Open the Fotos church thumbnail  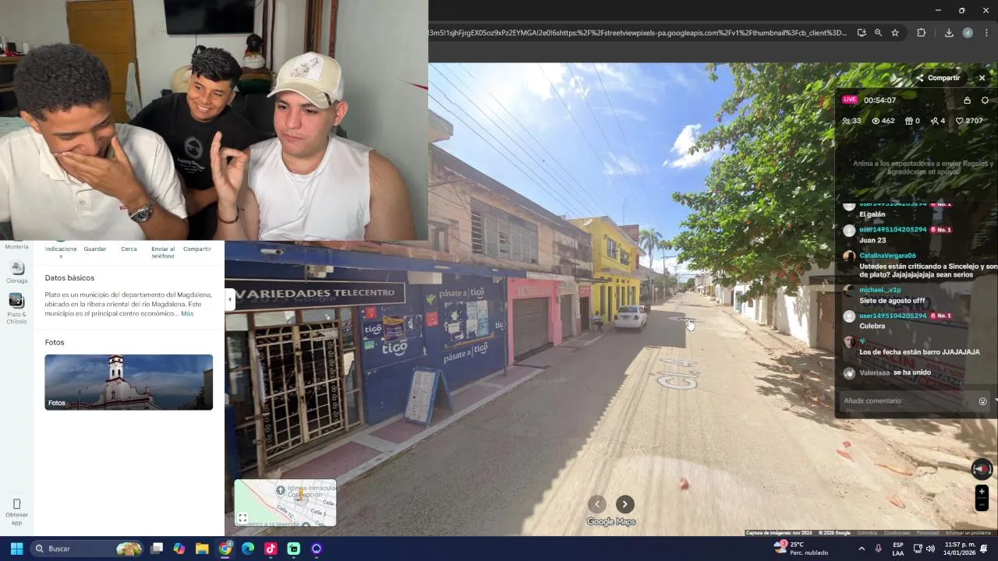pyautogui.click(x=129, y=382)
